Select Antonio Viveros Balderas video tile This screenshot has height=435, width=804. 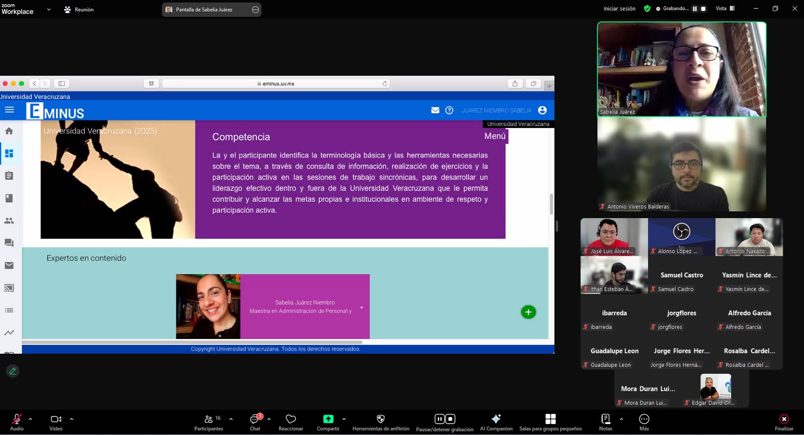pyautogui.click(x=681, y=164)
